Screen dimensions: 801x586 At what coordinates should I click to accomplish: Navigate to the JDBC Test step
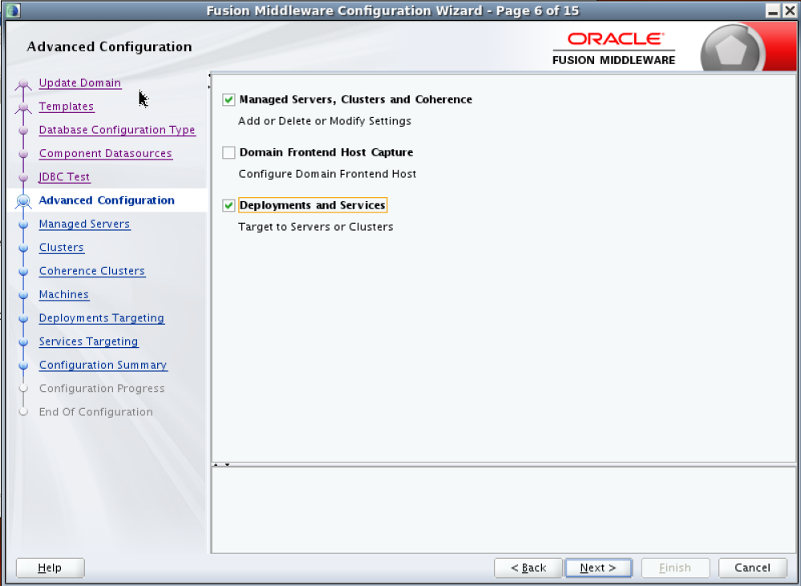coord(64,177)
